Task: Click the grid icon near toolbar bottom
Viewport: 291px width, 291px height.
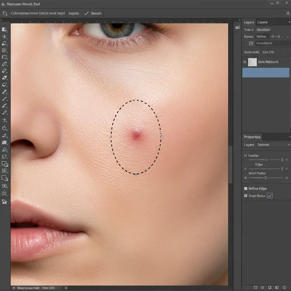Action: point(4,194)
